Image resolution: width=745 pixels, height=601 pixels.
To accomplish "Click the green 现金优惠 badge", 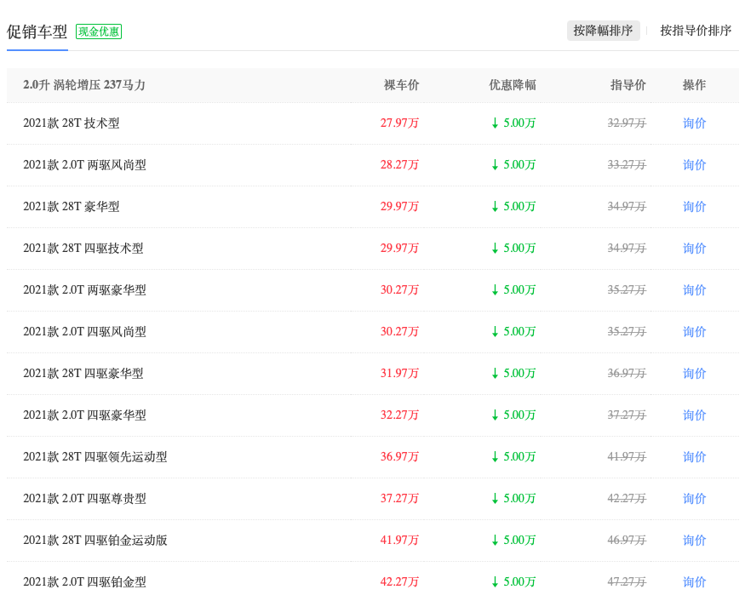I will tap(99, 31).
